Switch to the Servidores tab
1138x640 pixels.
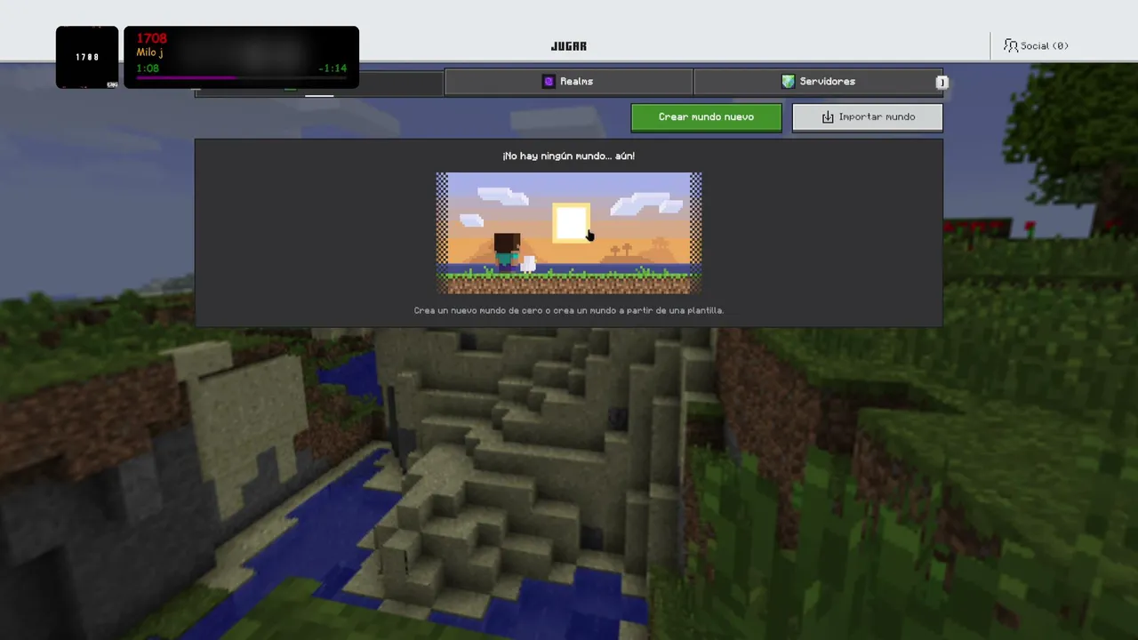click(x=818, y=82)
